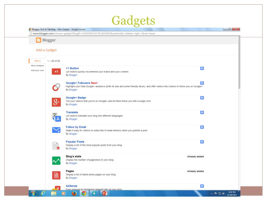267x200 pixels.
Task: Switch to the More Gadgets tab
Action: coord(38,66)
